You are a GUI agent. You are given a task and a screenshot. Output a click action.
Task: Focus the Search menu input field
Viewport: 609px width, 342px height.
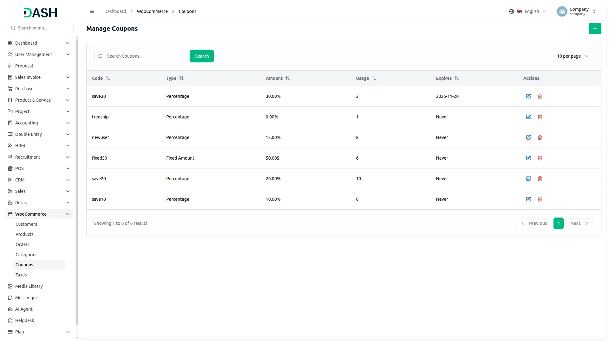coord(41,28)
